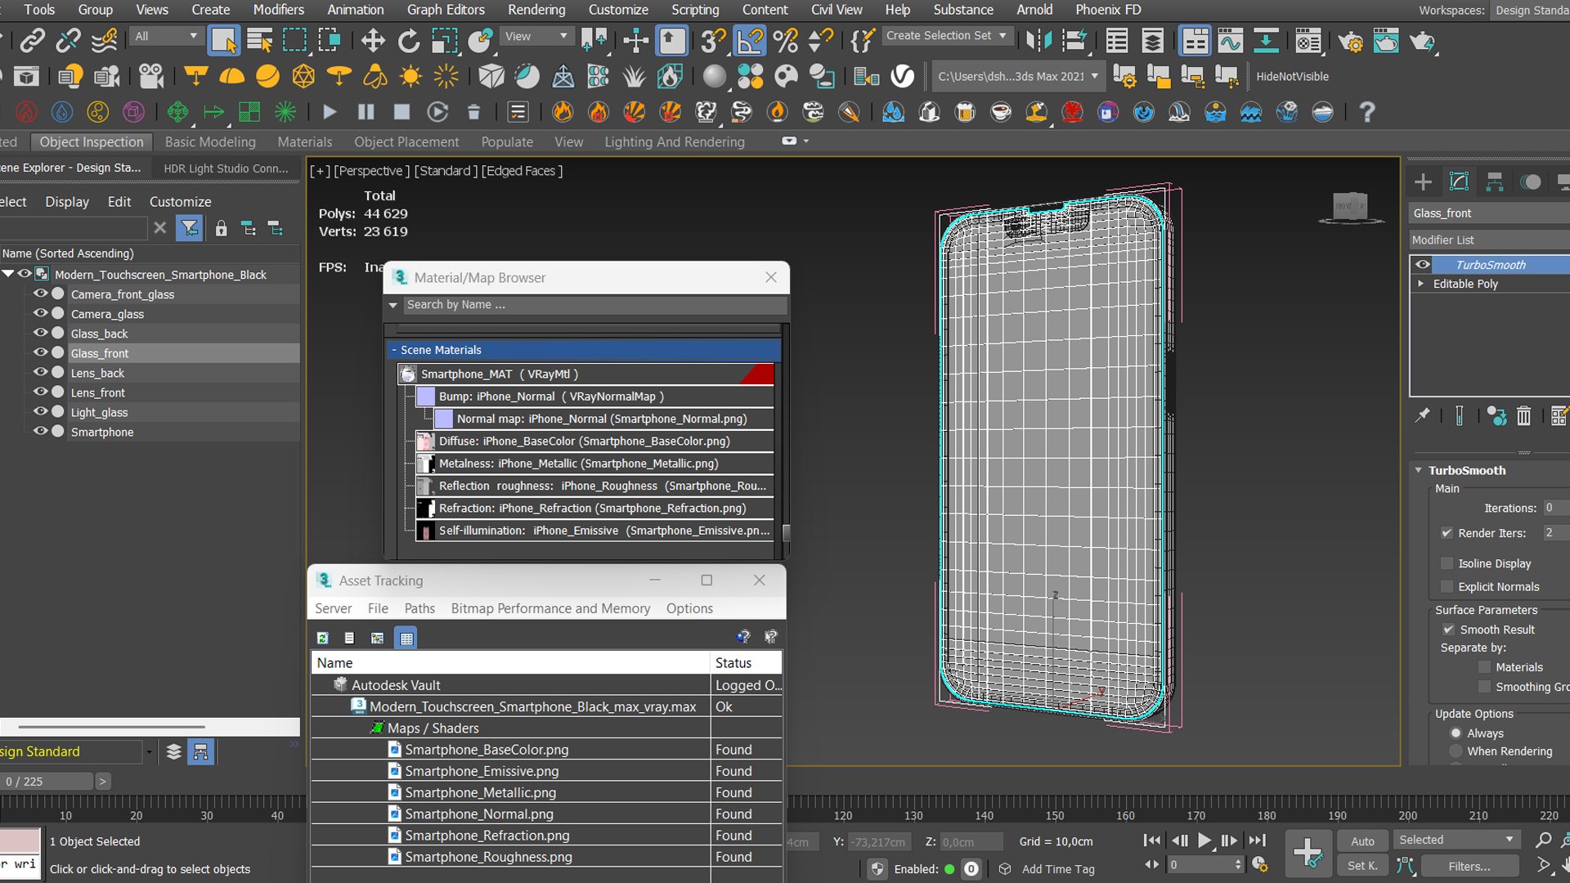Pin the modifier stack
Viewport: 1570px width, 883px height.
pyautogui.click(x=1423, y=416)
